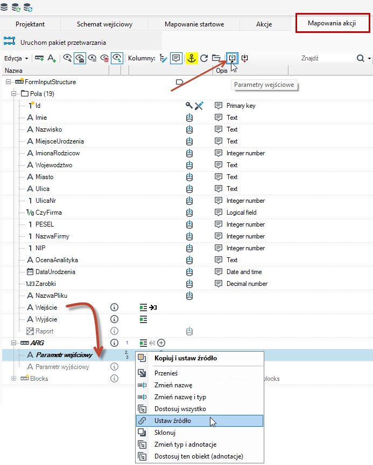Screen dimensions: 373x465
Task: Click the comment icon in DataUrodzenia row
Action: [219, 272]
